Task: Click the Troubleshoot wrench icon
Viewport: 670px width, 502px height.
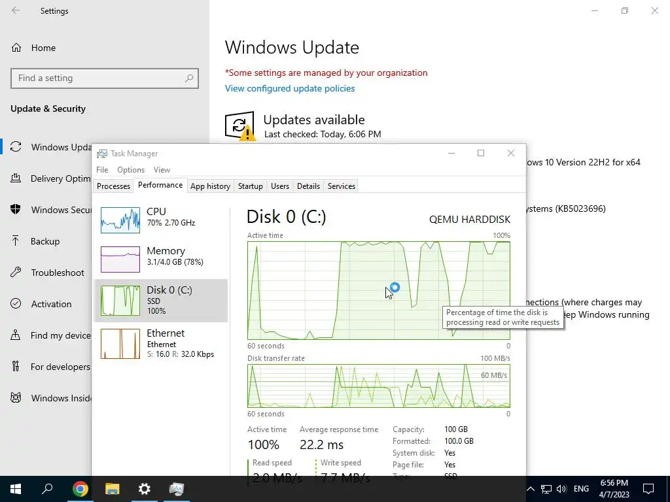Action: coord(16,273)
